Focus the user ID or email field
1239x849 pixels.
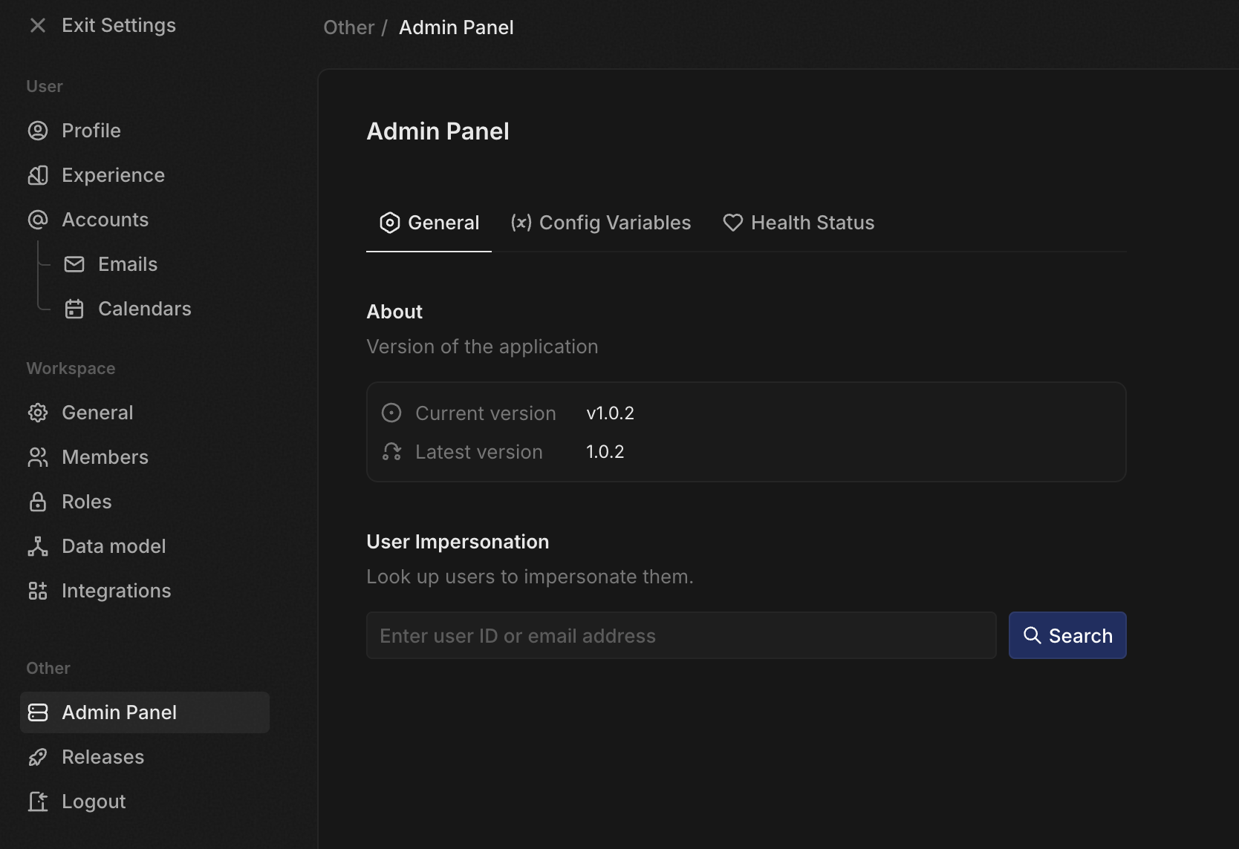click(680, 636)
